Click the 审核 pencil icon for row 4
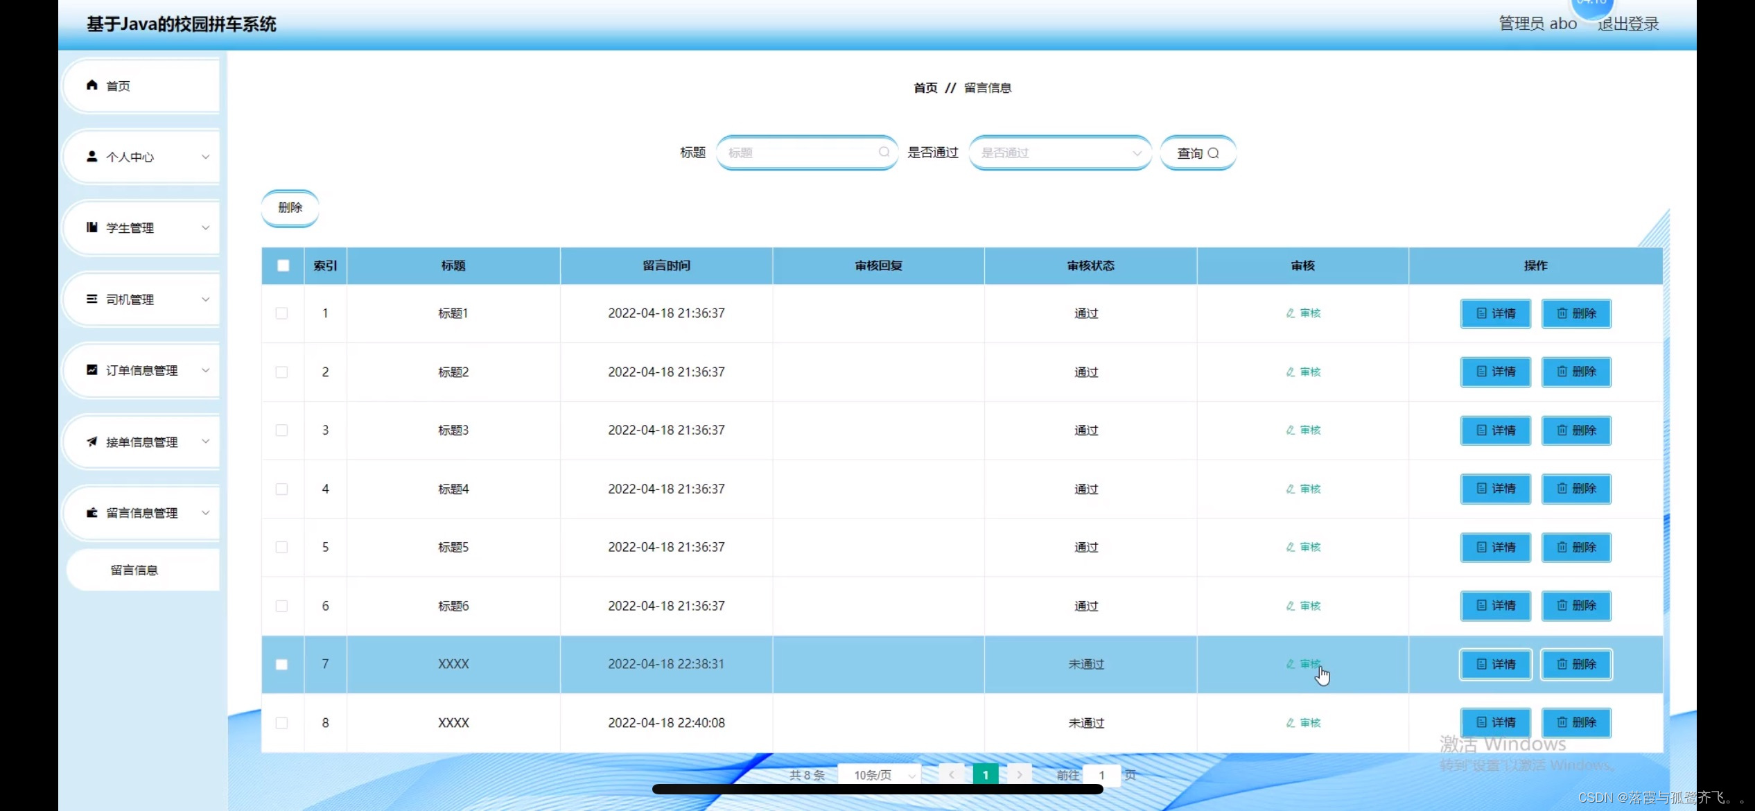The height and width of the screenshot is (811, 1755). point(1291,489)
